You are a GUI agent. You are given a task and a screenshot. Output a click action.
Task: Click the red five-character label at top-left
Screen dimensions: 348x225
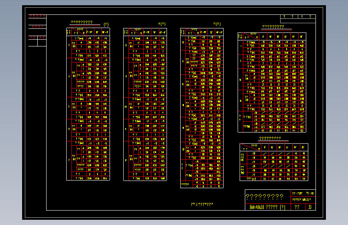[37, 16]
